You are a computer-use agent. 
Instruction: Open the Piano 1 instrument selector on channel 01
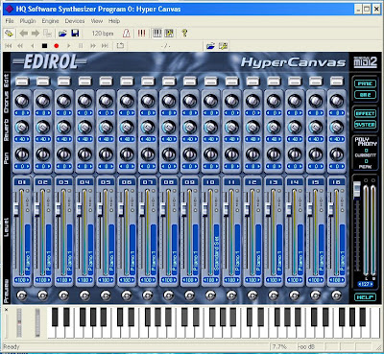tap(28, 249)
